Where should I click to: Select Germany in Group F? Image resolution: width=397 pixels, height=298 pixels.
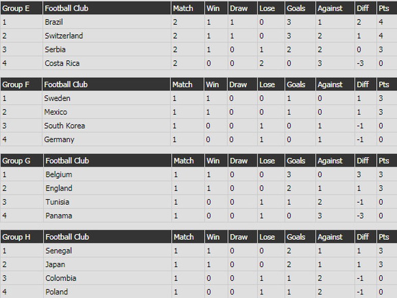tap(59, 140)
